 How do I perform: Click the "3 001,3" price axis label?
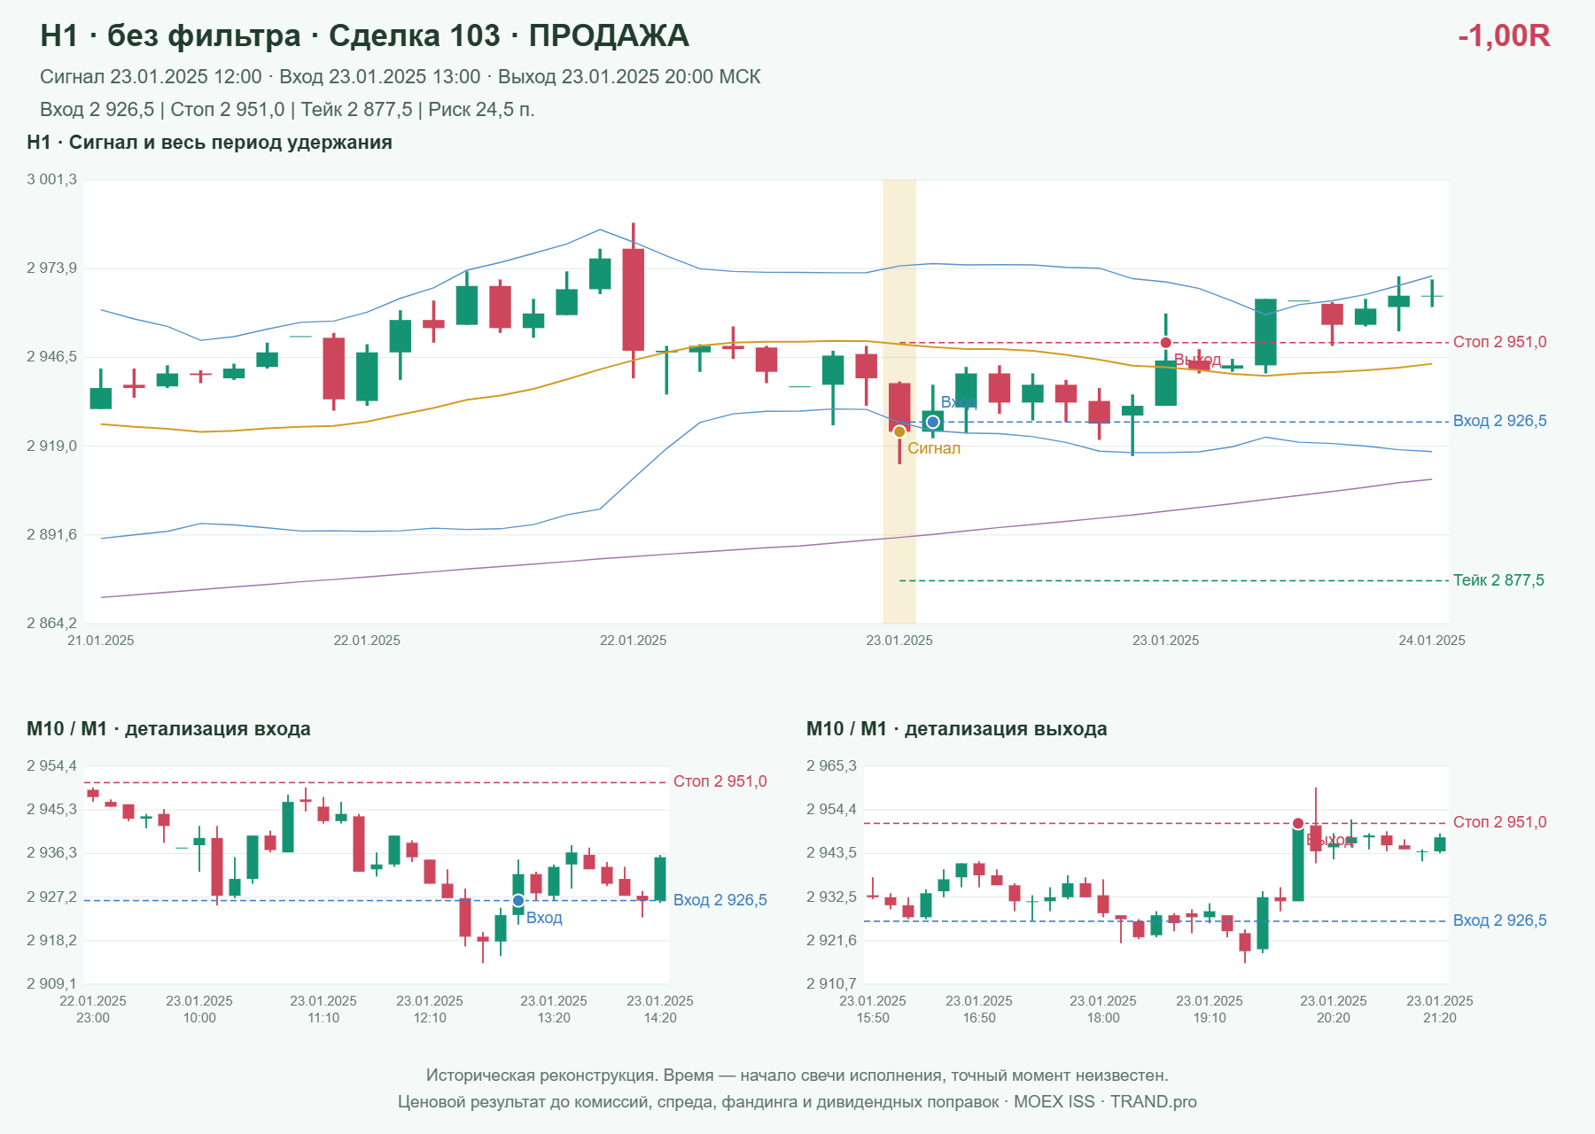coord(51,180)
